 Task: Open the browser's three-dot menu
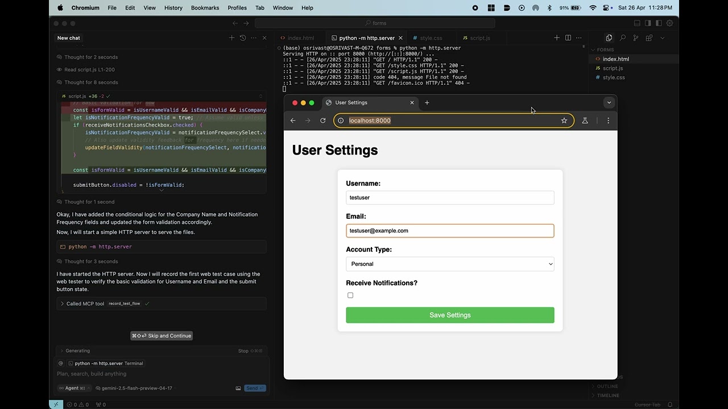click(x=608, y=120)
